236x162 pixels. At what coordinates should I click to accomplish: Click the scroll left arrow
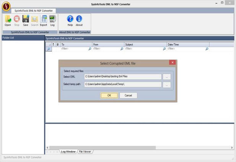(x=47, y=148)
